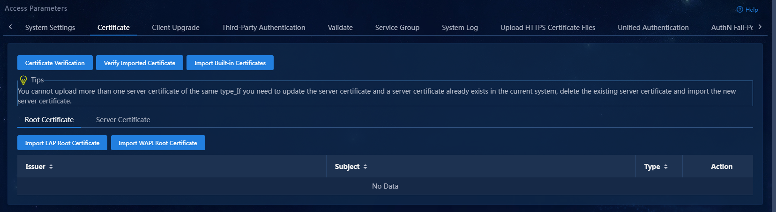This screenshot has height=212, width=776.
Task: Open the System Log tab
Action: (460, 28)
